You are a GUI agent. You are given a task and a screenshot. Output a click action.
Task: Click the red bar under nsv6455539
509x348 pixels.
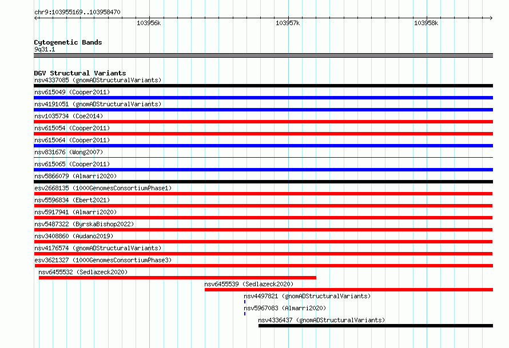(349, 290)
